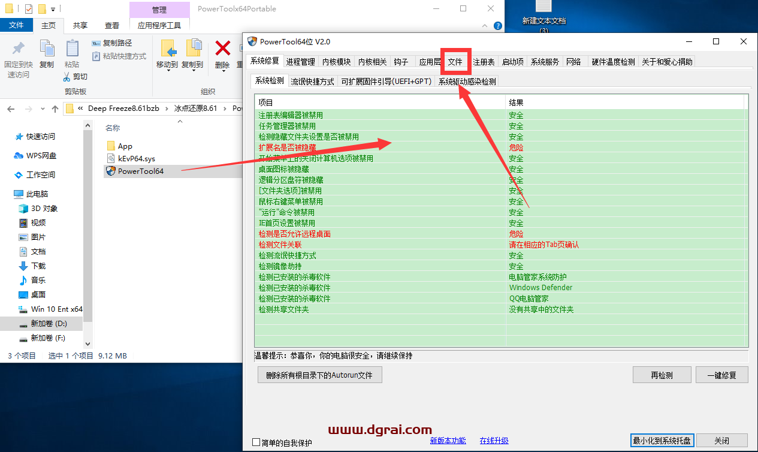
Task: Click the Pin to Quick Access icon
Action: 19,48
